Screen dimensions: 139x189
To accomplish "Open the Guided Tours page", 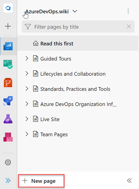I will 56,59.
